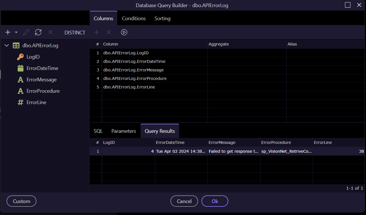Click the ErrorLine number type icon
Screen dimensions: 366x215
point(20,102)
